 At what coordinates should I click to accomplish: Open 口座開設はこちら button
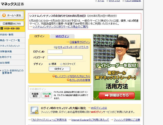tap(12, 24)
